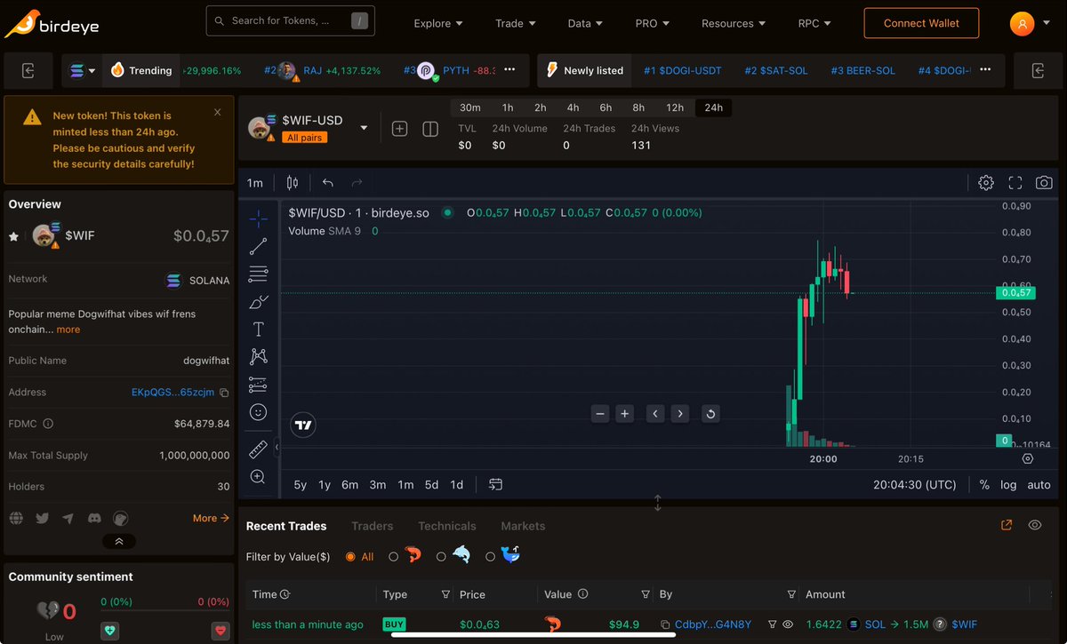This screenshot has height=644, width=1067.
Task: Open the trader address CdbpY...G4N8Y
Action: tap(713, 624)
